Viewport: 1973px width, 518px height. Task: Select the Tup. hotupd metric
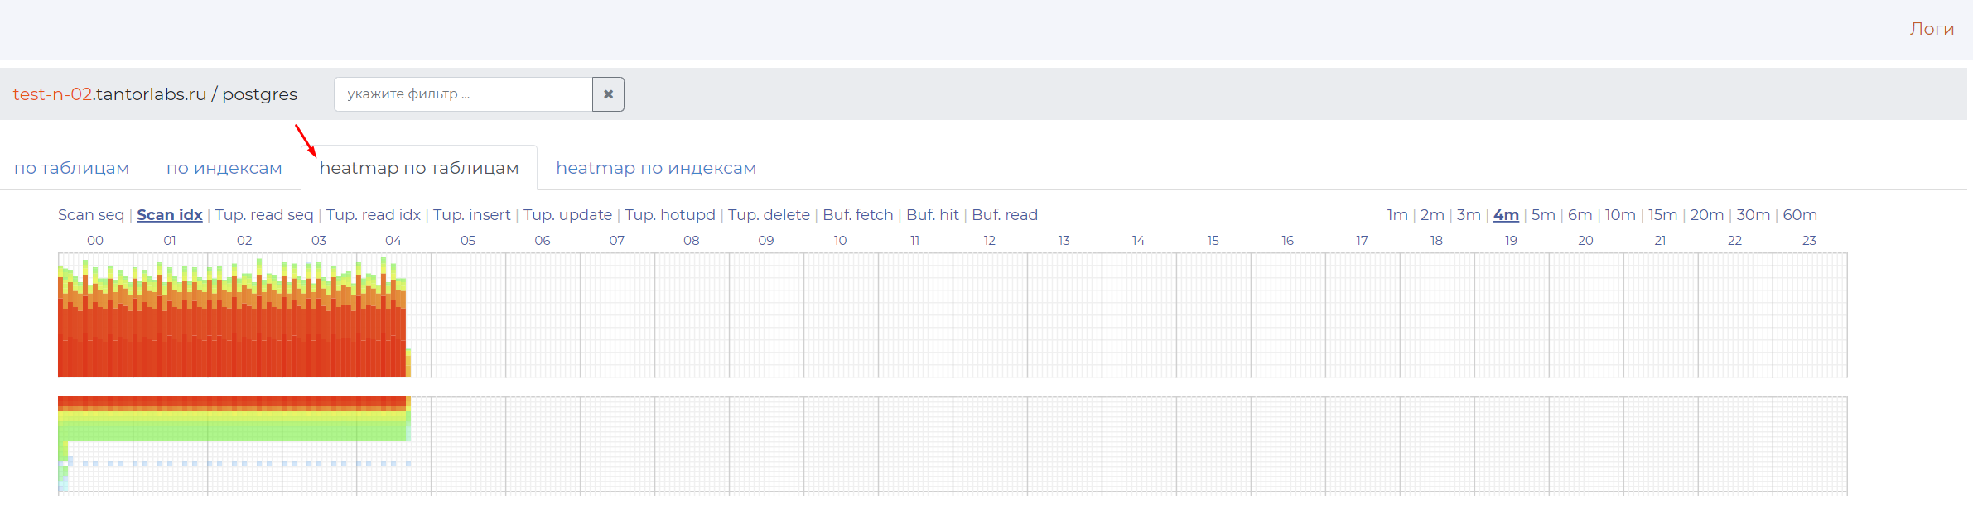(x=669, y=215)
